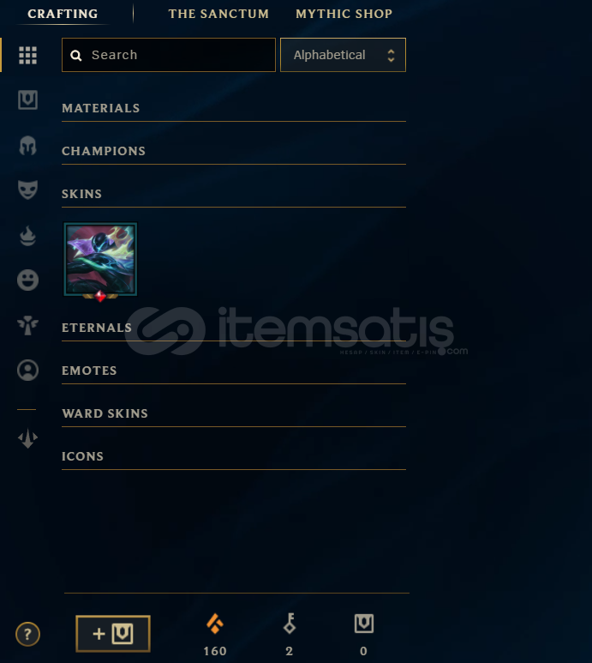Select the skin shard thumbnail
592x663 pixels.
100,260
